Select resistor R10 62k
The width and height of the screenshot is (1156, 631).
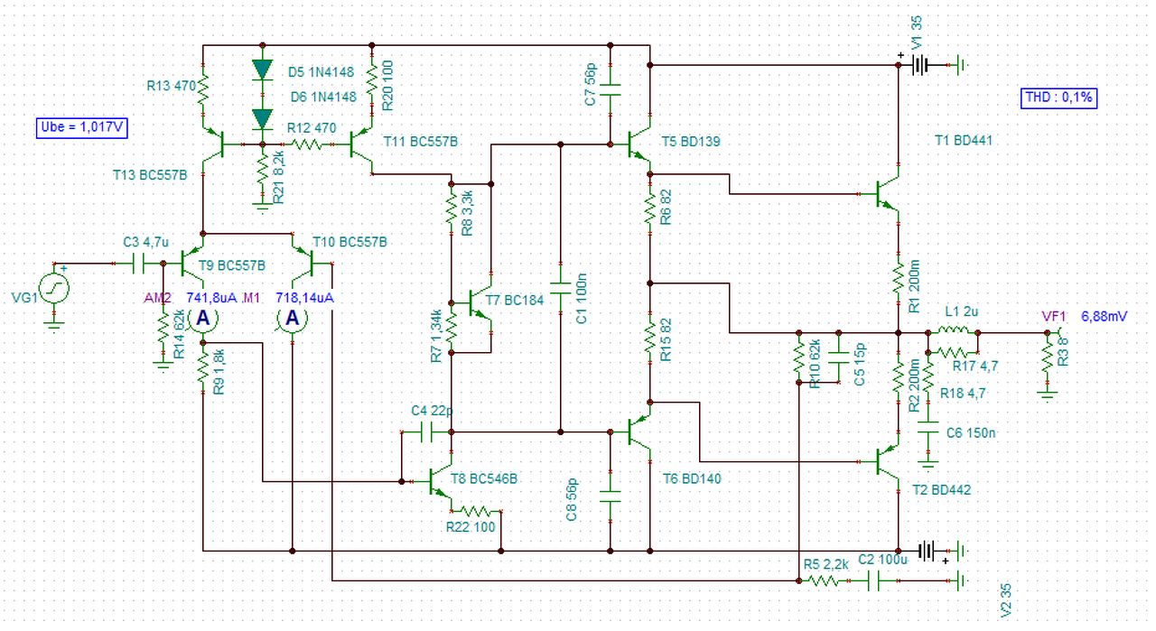[x=799, y=357]
